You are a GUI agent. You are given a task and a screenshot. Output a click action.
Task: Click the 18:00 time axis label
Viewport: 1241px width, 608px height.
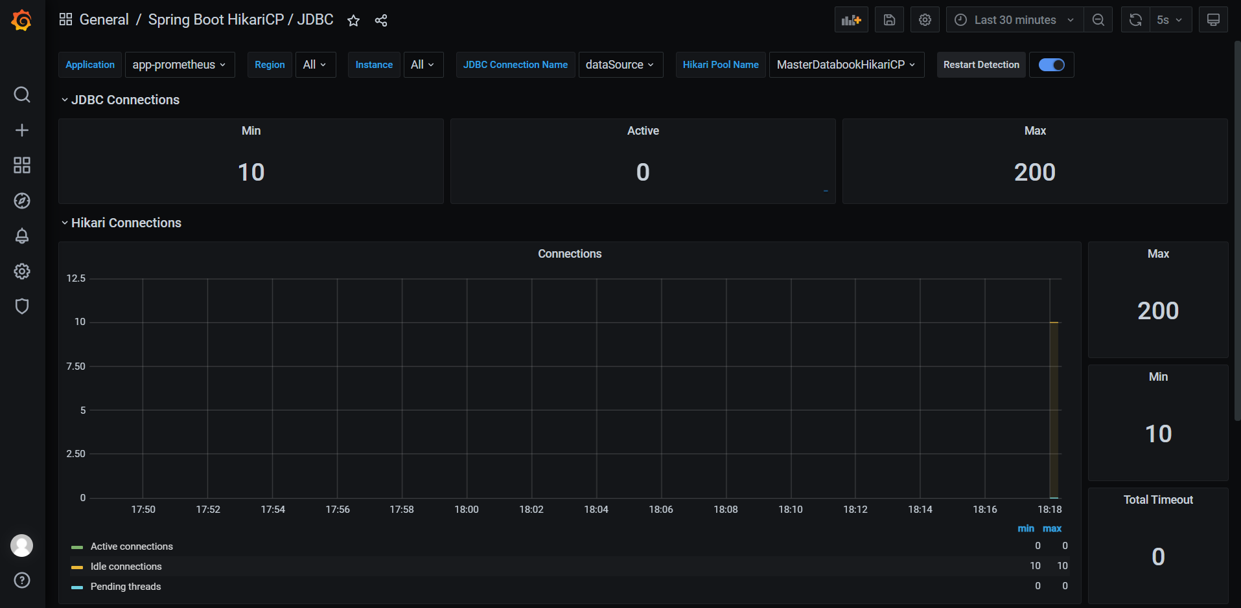(467, 510)
